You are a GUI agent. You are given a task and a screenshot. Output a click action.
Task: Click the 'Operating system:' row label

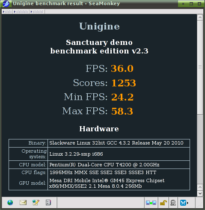[x=34, y=154]
